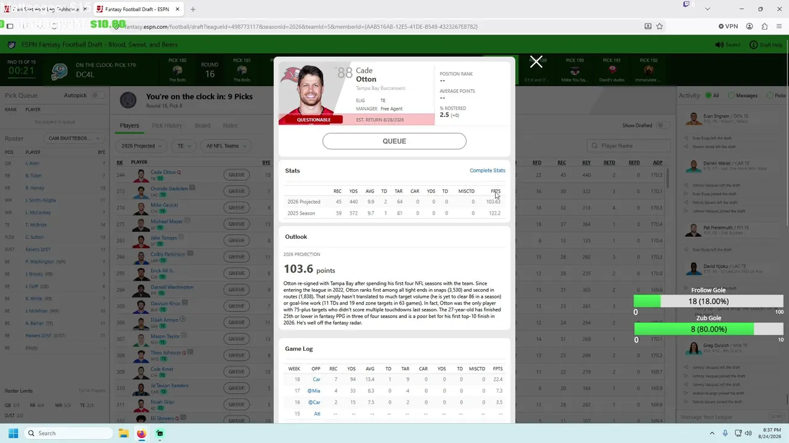Screen dimensions: 789x443
Task: Click the RK column header to sort
Action: click(x=120, y=162)
